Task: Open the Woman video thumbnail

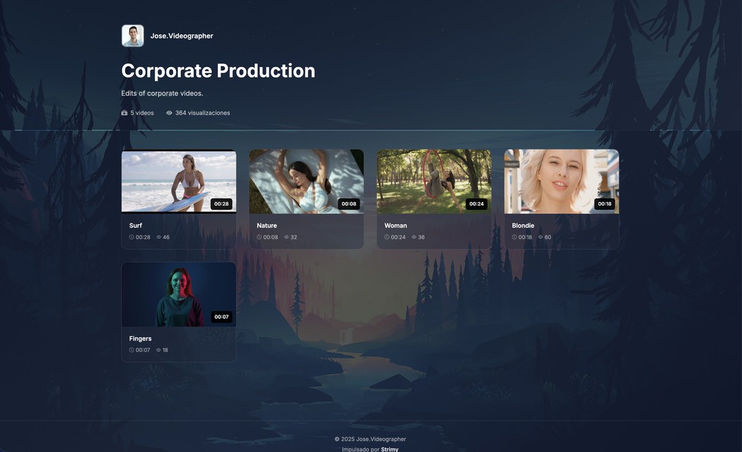Action: (434, 181)
